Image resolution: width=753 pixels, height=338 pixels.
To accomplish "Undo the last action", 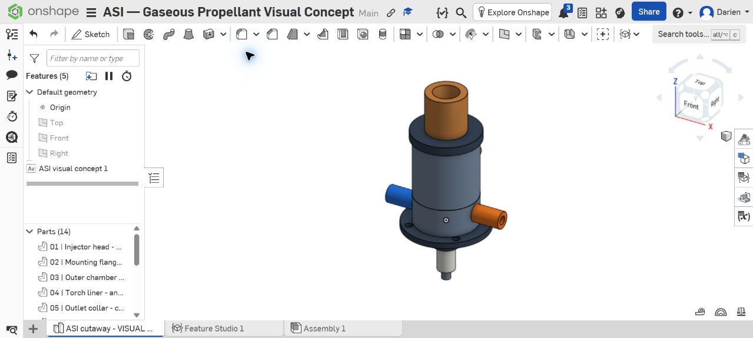I will click(34, 34).
